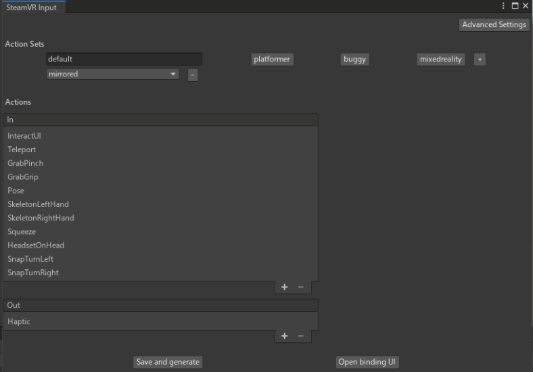
Task: Click Save and generate button
Action: (x=168, y=362)
